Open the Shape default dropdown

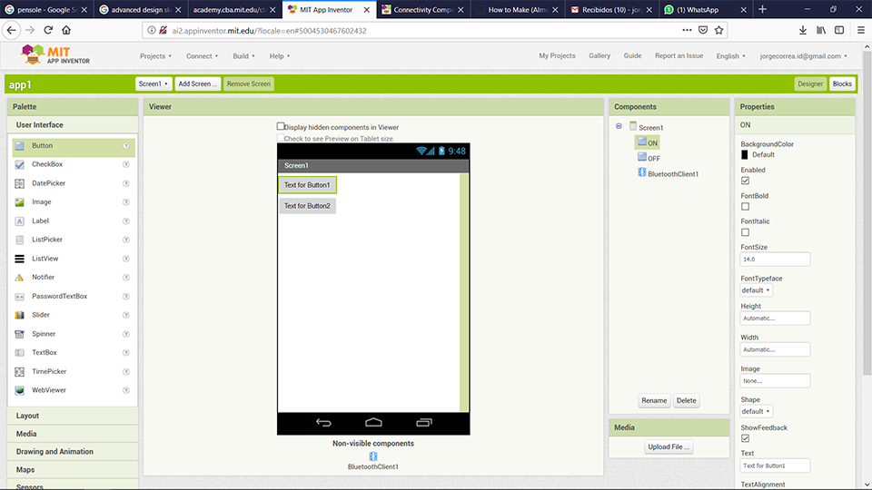tap(757, 411)
